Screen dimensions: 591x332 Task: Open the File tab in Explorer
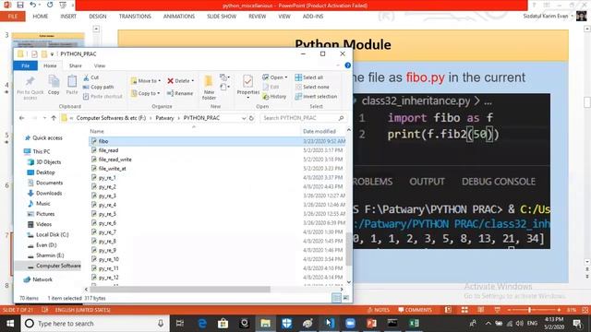pyautogui.click(x=25, y=65)
